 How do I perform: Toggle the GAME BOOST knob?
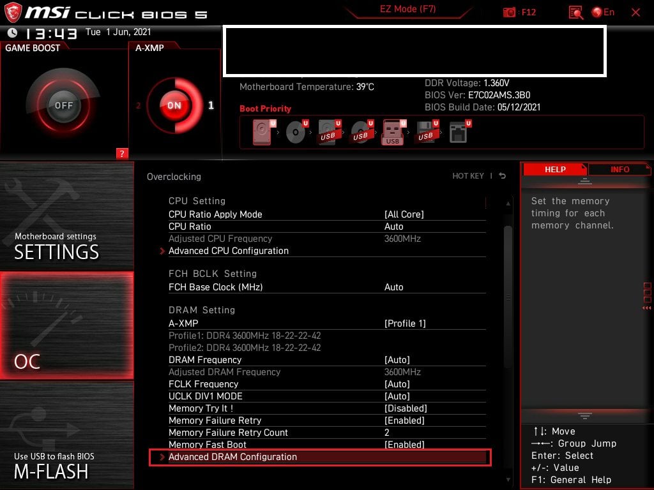[x=63, y=105]
